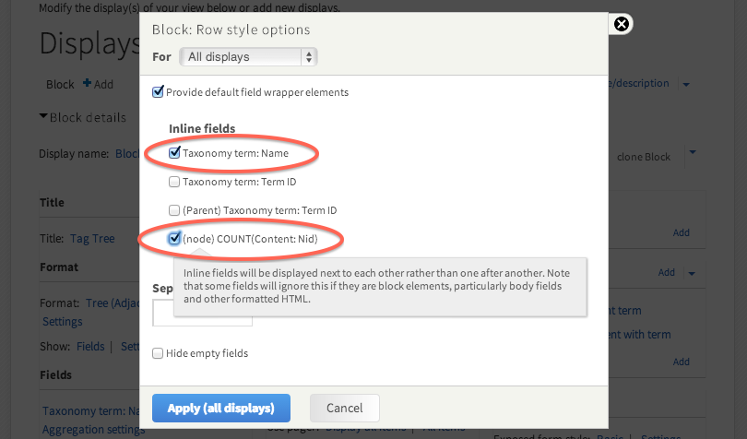Close the Row style options dialog

click(x=622, y=24)
